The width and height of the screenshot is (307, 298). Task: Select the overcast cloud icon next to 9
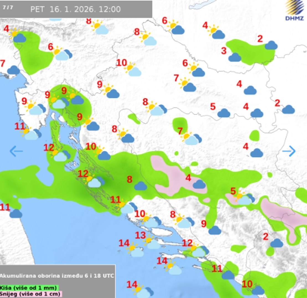(215, 230)
